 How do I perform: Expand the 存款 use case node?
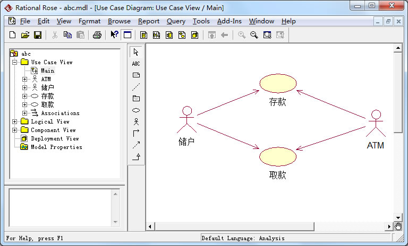coord(25,96)
